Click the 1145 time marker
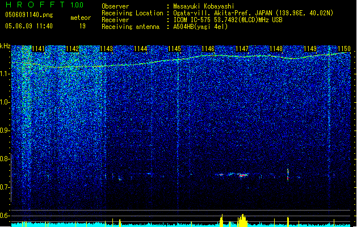 pyautogui.click(x=174, y=49)
